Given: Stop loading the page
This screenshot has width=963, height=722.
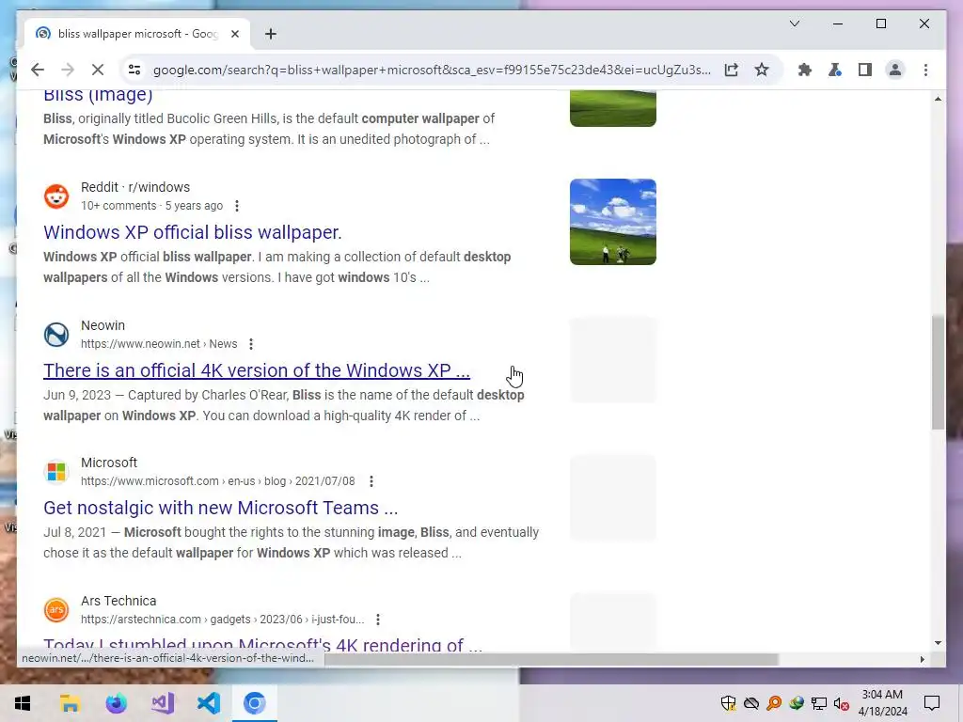Looking at the screenshot, I should pyautogui.click(x=98, y=70).
